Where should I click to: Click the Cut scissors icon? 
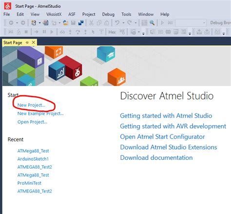(91, 23)
